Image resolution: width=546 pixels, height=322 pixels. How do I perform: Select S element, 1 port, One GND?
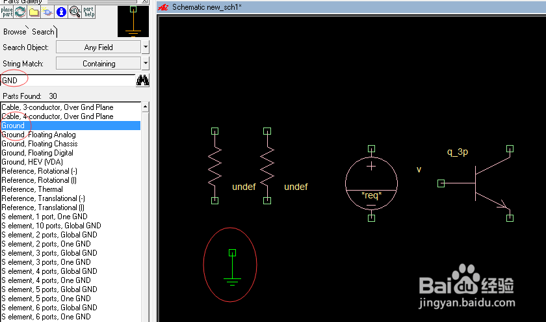[71, 217]
